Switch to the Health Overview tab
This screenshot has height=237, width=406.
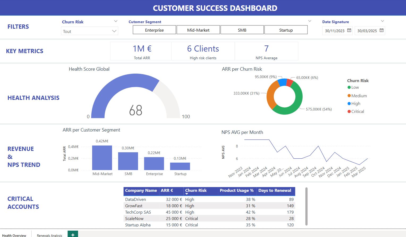pos(15,235)
